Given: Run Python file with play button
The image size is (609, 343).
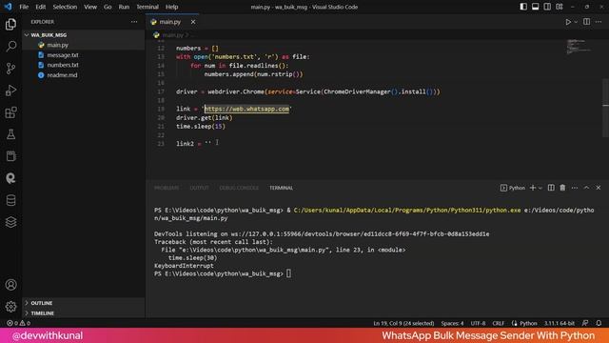Looking at the screenshot, I should 568,22.
